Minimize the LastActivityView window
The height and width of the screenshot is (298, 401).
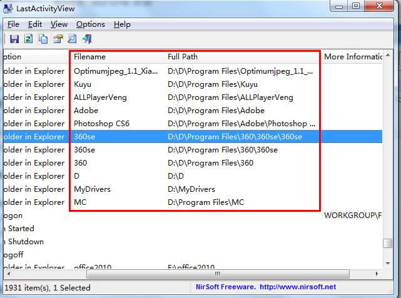coord(339,6)
